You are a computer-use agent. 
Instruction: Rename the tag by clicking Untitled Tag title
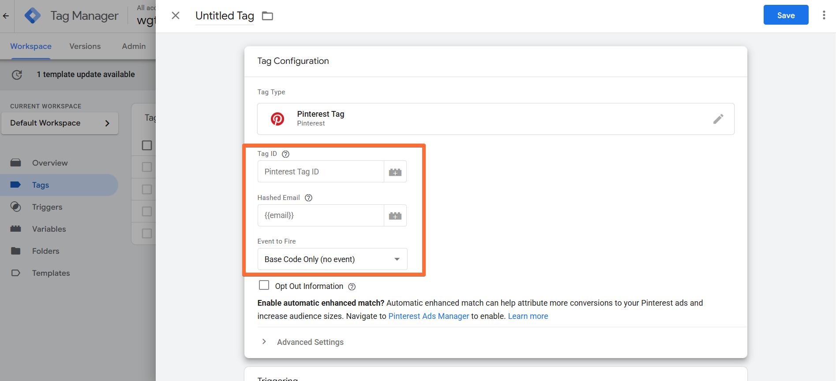(x=225, y=16)
